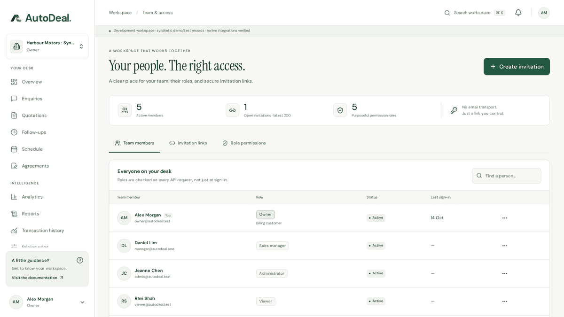The height and width of the screenshot is (317, 564).
Task: Open actions menu for Joanne Chen
Action: pos(505,273)
